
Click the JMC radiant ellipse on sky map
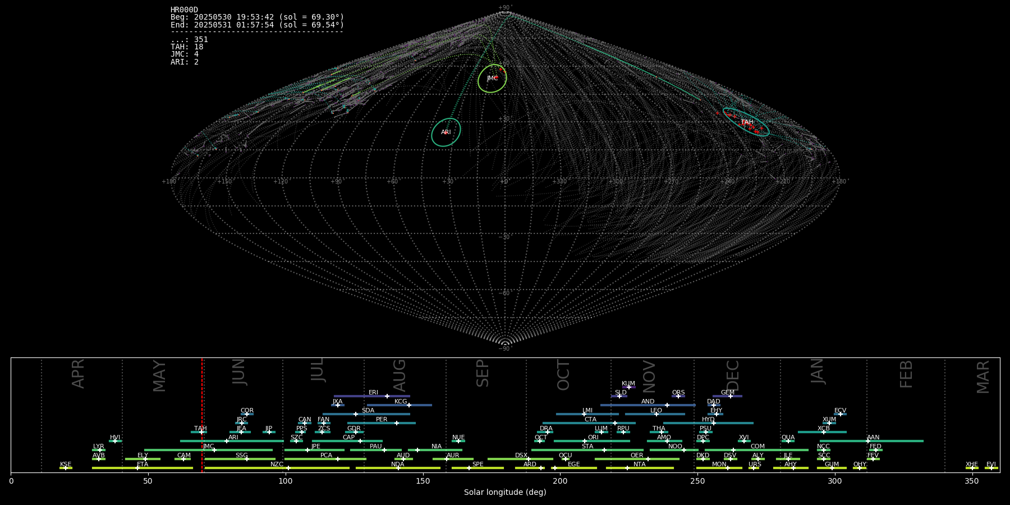[492, 79]
